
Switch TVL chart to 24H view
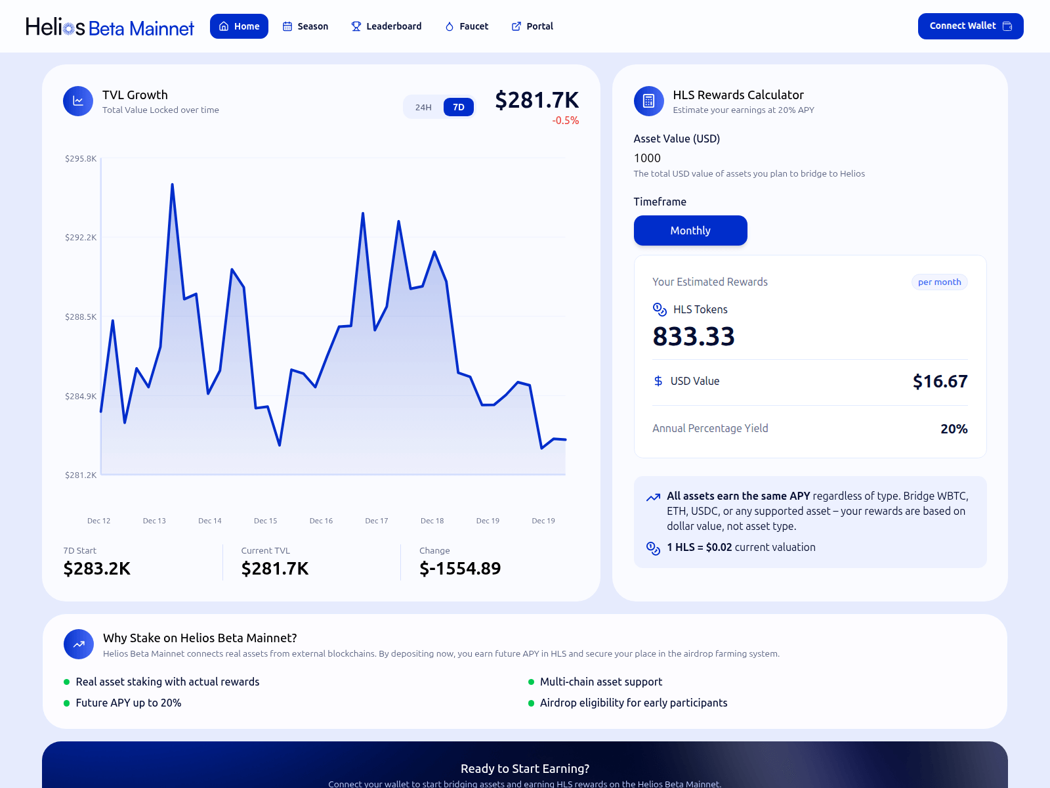pyautogui.click(x=423, y=106)
